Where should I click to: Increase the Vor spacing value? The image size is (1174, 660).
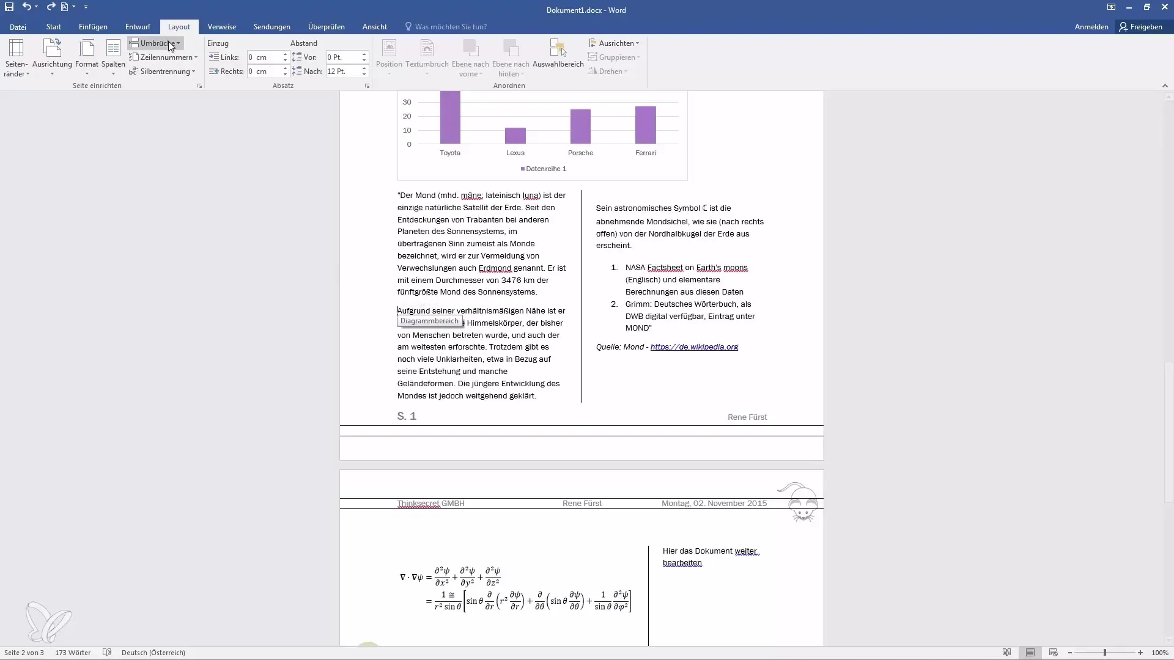pyautogui.click(x=364, y=54)
